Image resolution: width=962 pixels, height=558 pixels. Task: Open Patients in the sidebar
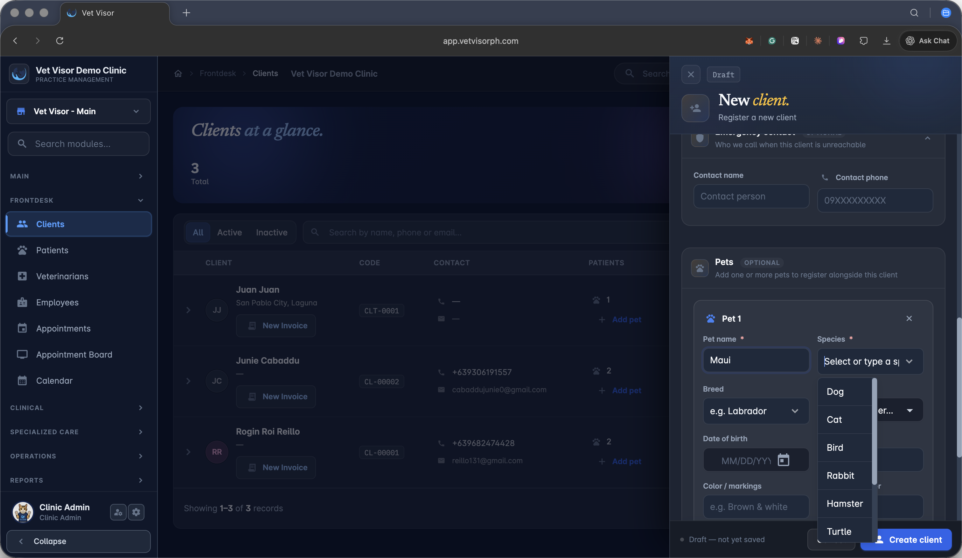(x=79, y=250)
